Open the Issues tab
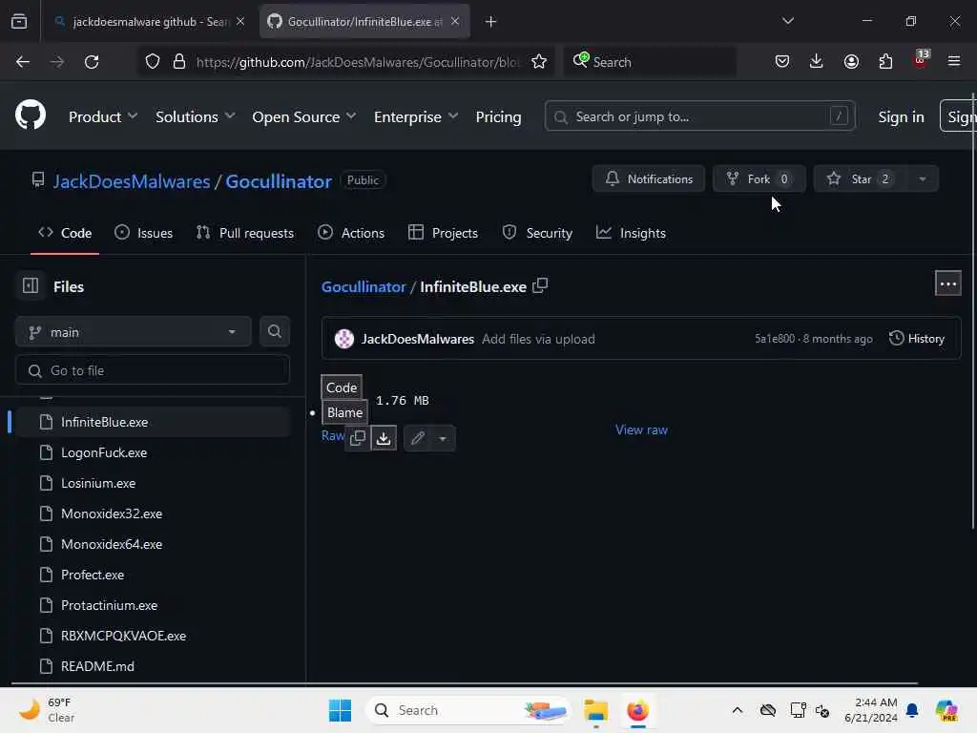The width and height of the screenshot is (977, 733). tap(143, 233)
